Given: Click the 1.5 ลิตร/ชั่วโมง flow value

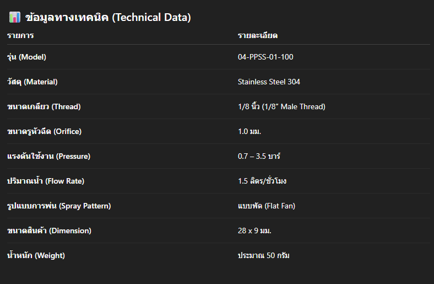Looking at the screenshot, I should (262, 181).
